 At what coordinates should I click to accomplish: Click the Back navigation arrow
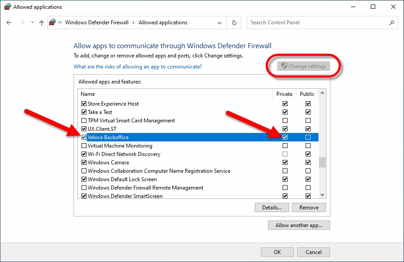(9, 23)
